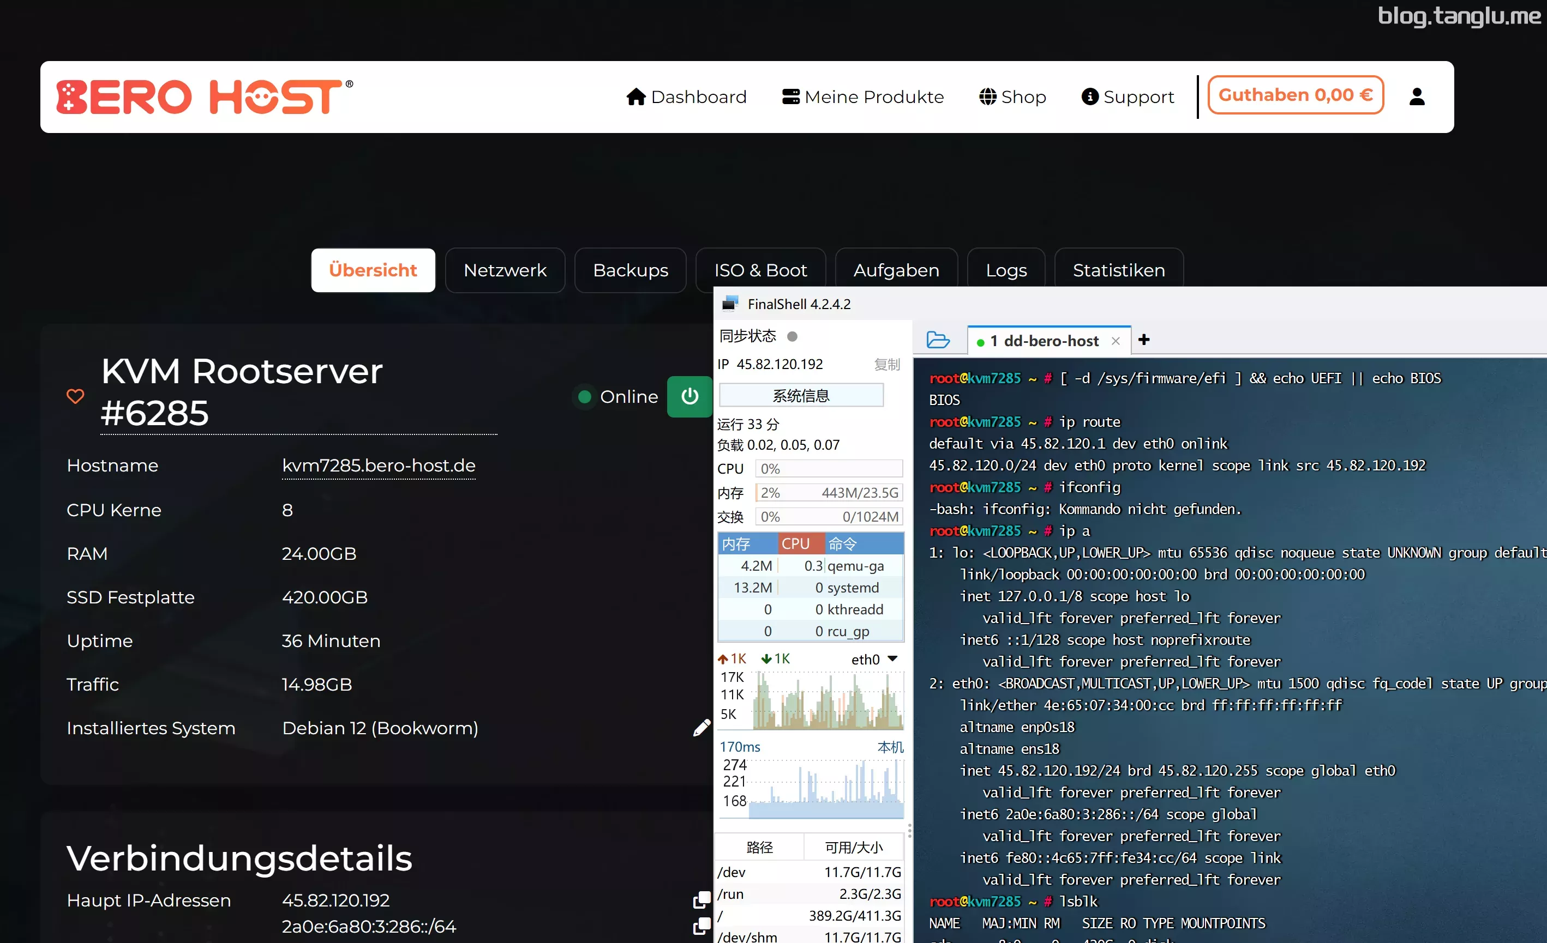
Task: Open the Backups tab
Action: click(x=630, y=269)
